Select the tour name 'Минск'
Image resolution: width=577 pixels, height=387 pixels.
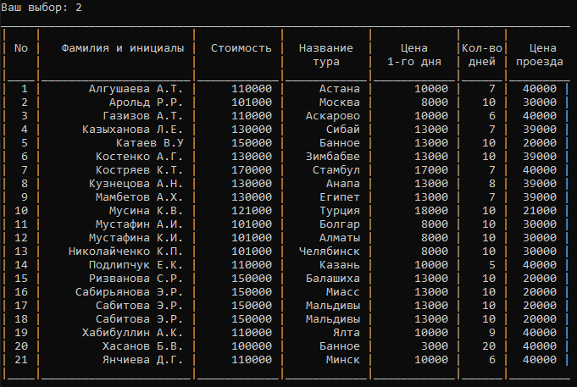(343, 360)
